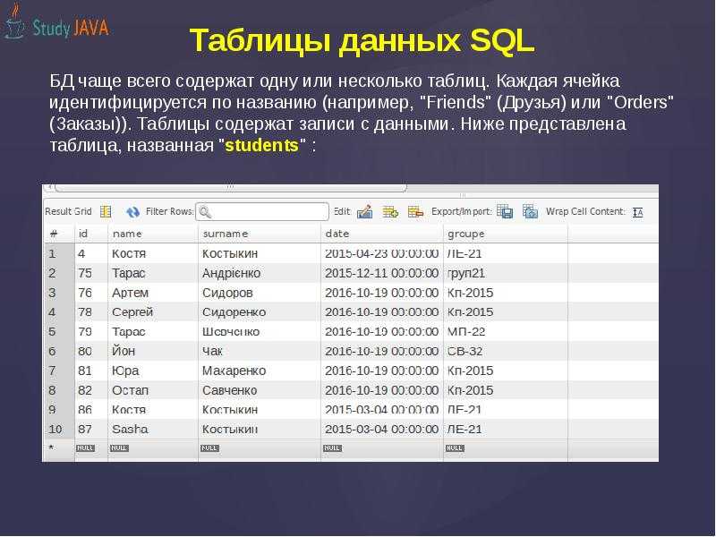The image size is (716, 537).
Task: Click the NULL cell under the date column
Action: tap(332, 448)
